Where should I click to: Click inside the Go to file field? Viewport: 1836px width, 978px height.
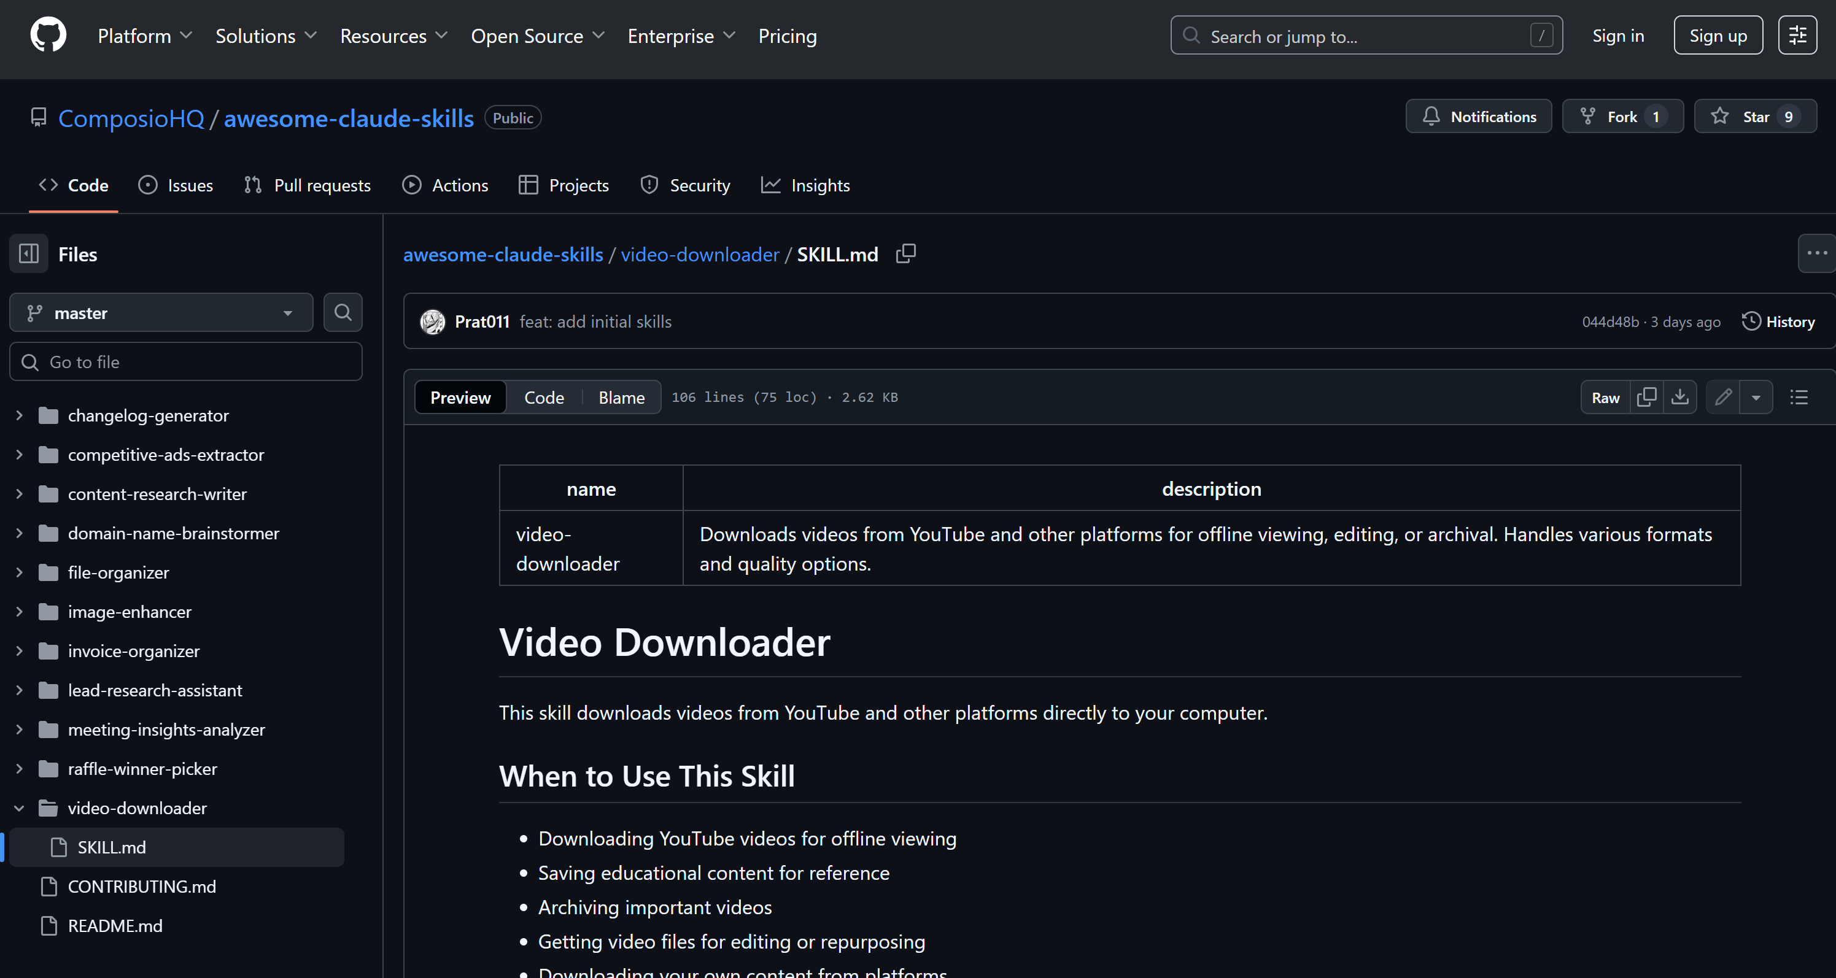point(185,361)
